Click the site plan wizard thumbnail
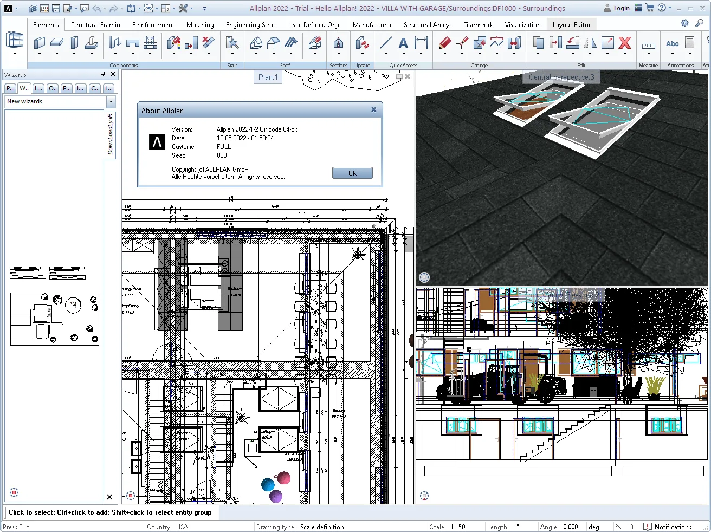The height and width of the screenshot is (532, 711). pyautogui.click(x=55, y=319)
